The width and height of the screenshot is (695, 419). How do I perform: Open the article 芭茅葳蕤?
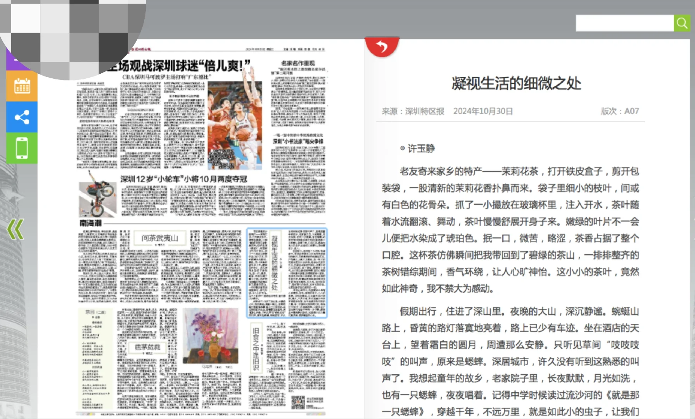(x=147, y=347)
